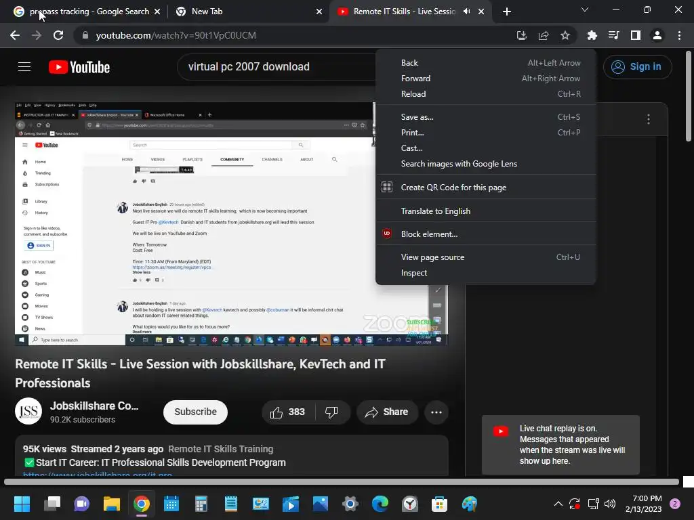Choose Save as... from context menu
The height and width of the screenshot is (520, 694).
pos(485,116)
